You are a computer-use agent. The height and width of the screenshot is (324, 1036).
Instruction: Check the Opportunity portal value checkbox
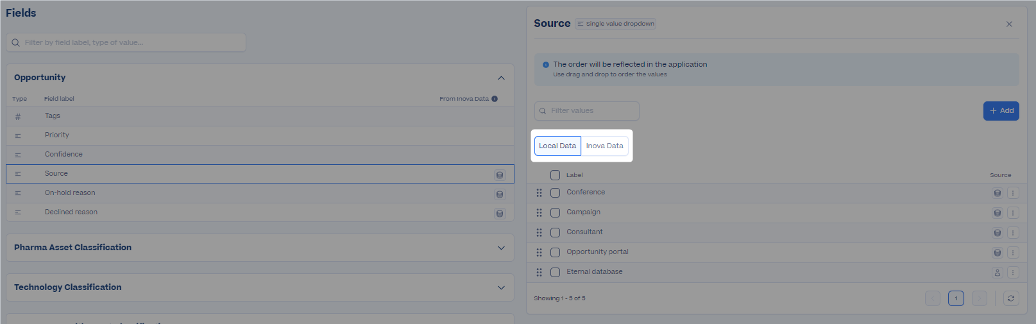[556, 253]
